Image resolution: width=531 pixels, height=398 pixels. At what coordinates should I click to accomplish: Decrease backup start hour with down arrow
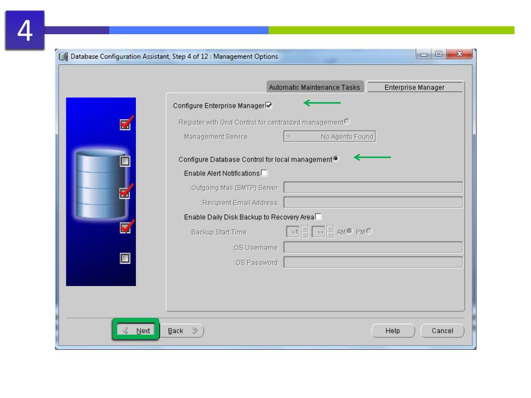[304, 235]
